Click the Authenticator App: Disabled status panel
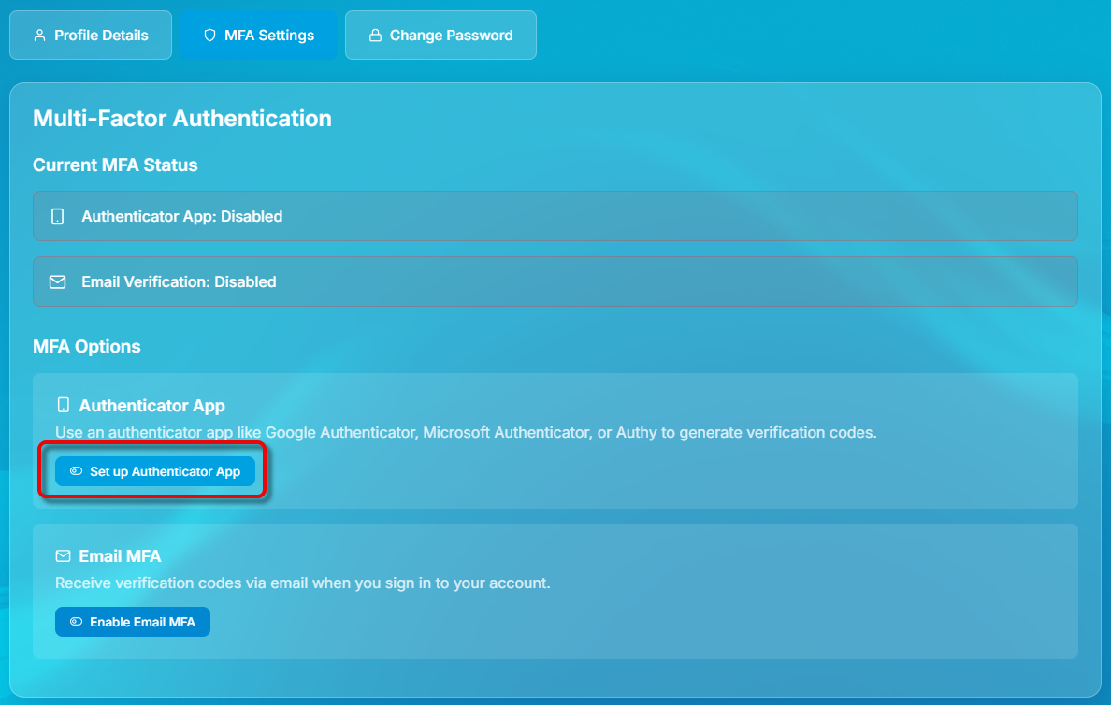1111x705 pixels. coord(555,215)
